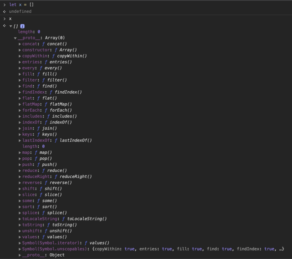Viewport: 292px width, 259px height.
Task: Expand the every function entry
Action: pyautogui.click(x=20, y=68)
